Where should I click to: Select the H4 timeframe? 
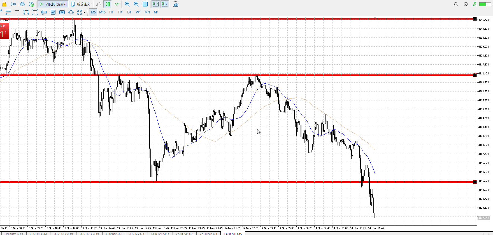coord(120,12)
